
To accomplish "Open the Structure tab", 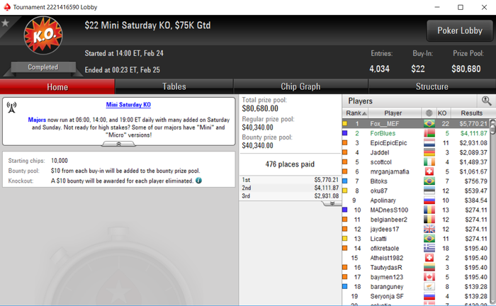I will pyautogui.click(x=432, y=86).
